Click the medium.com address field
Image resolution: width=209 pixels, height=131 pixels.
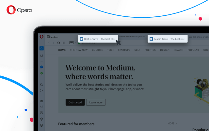click(89, 43)
